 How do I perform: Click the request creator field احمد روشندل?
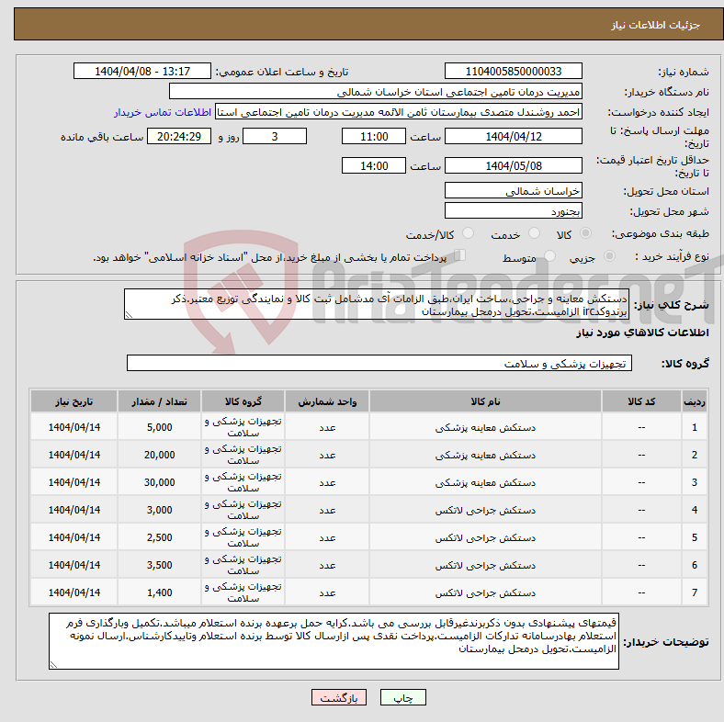(x=399, y=112)
